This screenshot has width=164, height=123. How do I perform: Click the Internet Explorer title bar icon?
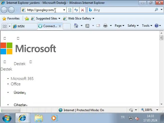pyautogui.click(x=3, y=3)
